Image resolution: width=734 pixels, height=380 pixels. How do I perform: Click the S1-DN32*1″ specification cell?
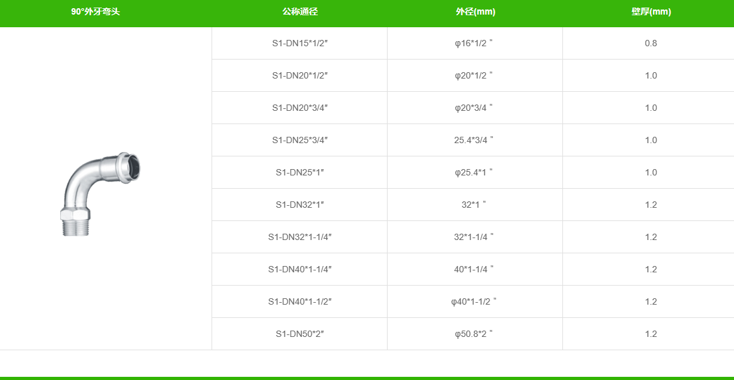(300, 205)
